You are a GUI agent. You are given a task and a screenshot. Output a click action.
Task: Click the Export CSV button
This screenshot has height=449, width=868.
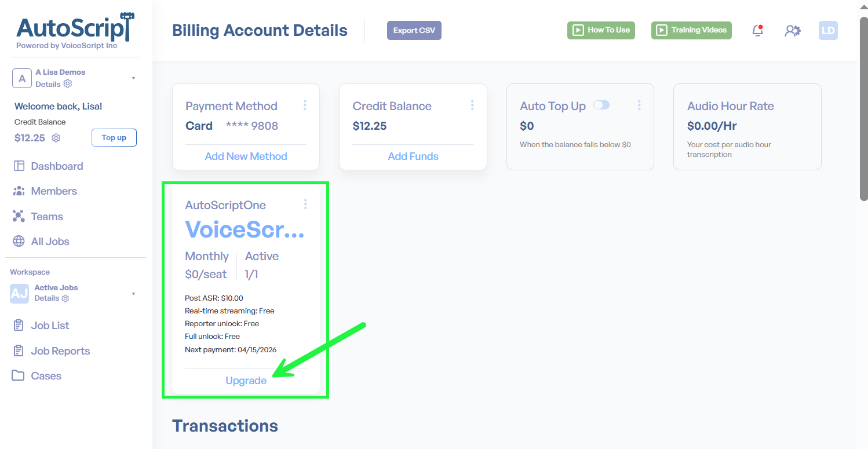point(414,31)
